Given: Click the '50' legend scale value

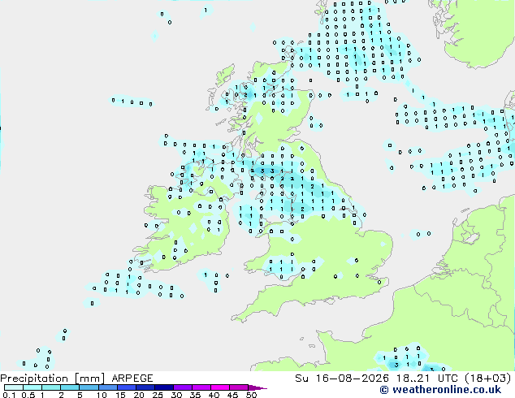Looking at the screenshot, I should coord(251,395).
